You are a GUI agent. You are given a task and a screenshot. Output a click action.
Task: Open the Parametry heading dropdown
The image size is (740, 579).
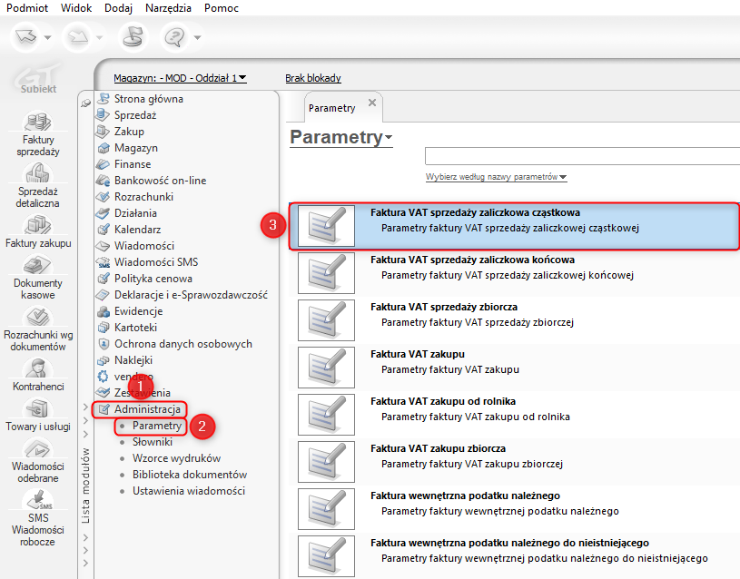click(x=341, y=137)
